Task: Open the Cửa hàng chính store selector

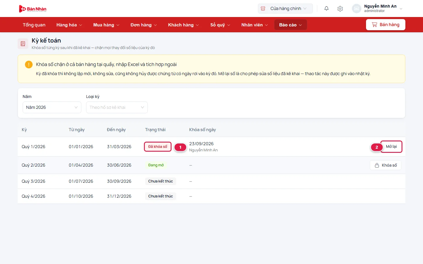Action: pyautogui.click(x=285, y=9)
